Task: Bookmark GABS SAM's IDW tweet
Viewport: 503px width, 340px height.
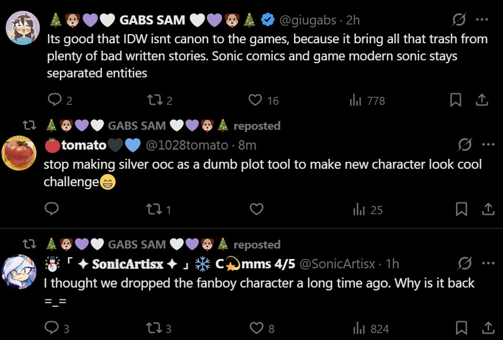Action: pyautogui.click(x=456, y=100)
